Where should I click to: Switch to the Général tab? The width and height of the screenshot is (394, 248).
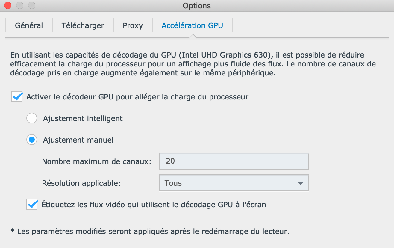tap(29, 25)
